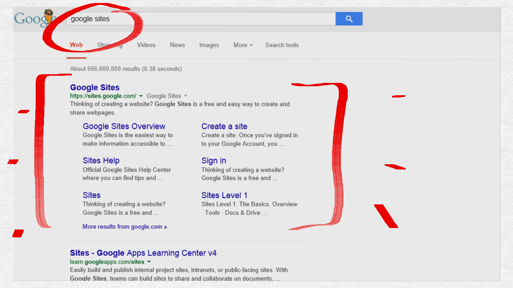Click snippet 'Sites Level 1: The Basics. Overview'
The height and width of the screenshot is (288, 513).
pyautogui.click(x=249, y=204)
